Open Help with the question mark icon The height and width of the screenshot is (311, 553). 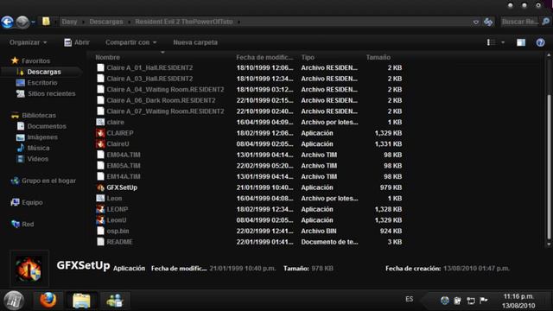[540, 42]
